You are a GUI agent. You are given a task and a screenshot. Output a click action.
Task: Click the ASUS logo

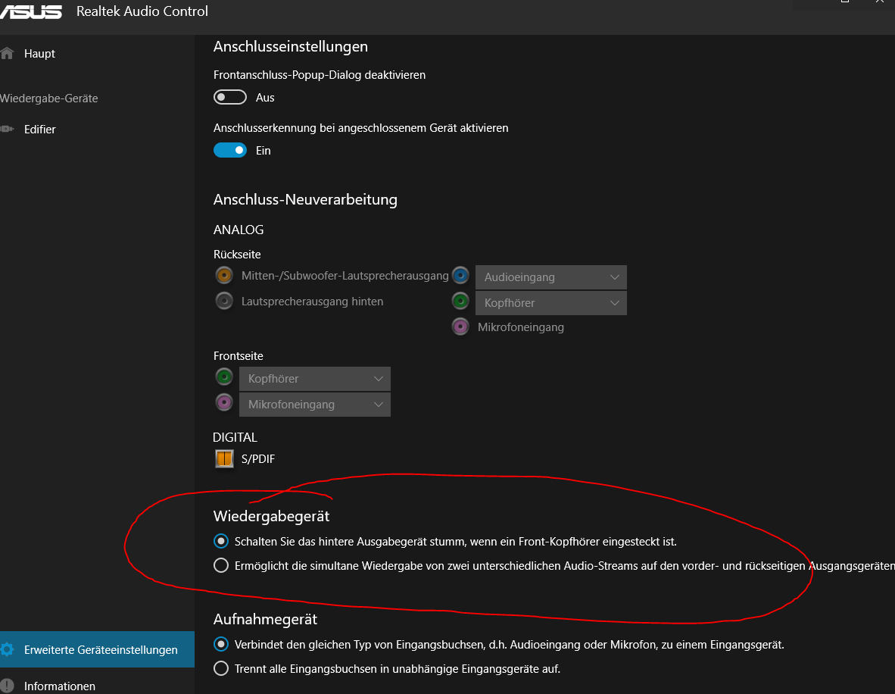coord(31,12)
